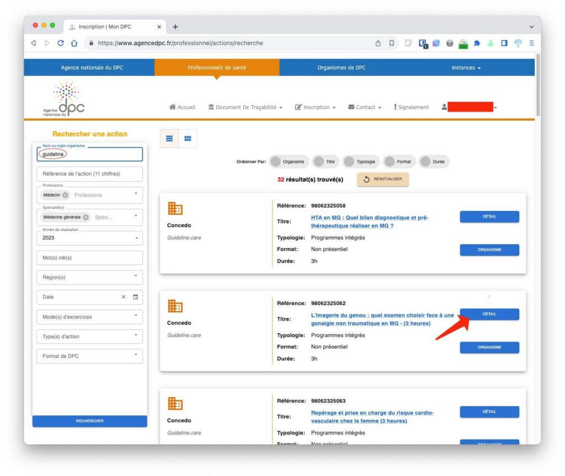Open the Année de réalisation 2023 selector
Screen dimensions: 565x476
click(x=89, y=237)
